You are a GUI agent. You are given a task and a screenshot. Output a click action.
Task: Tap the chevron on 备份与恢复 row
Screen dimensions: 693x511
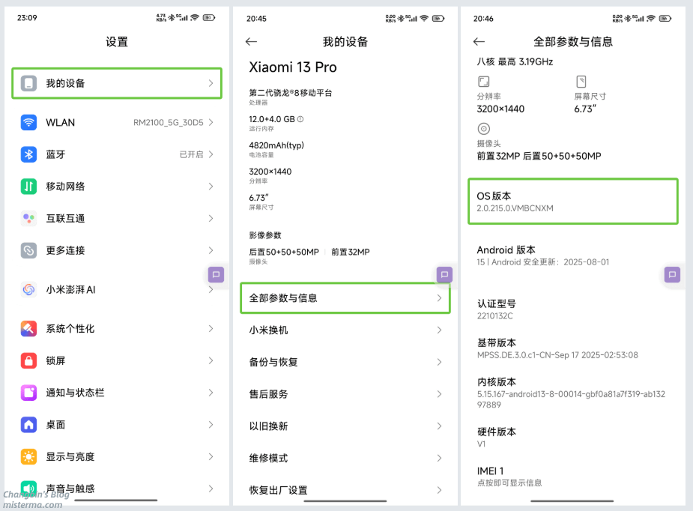[439, 362]
